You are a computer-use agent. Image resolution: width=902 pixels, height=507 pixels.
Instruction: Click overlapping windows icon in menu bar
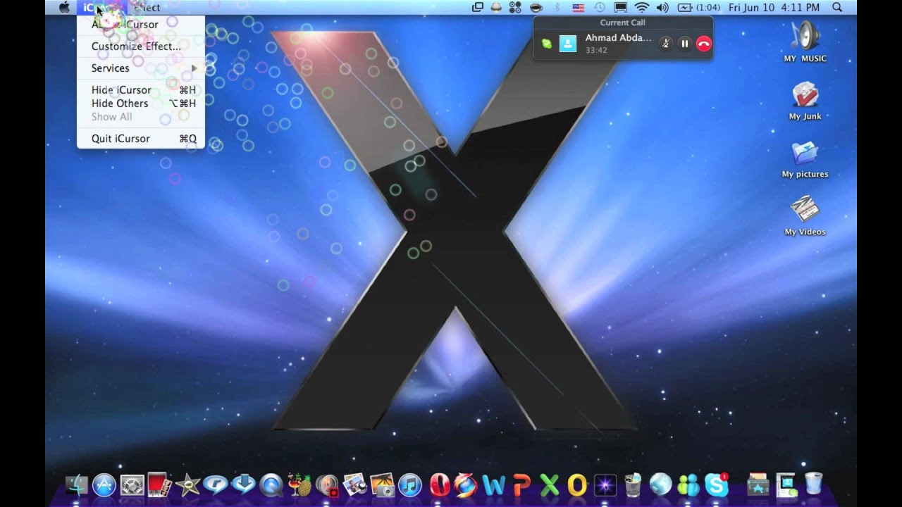pos(478,7)
